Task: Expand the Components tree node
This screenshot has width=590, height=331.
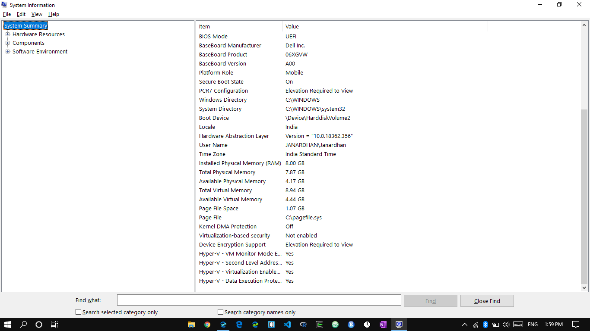Action: point(7,43)
